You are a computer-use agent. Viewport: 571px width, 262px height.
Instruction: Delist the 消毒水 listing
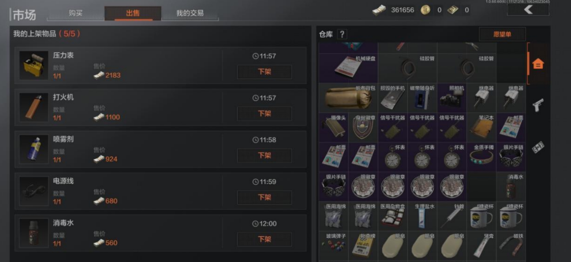click(x=264, y=239)
